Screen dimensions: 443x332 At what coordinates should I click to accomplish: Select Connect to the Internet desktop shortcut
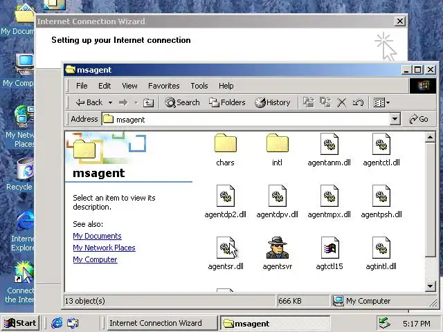pos(20,282)
